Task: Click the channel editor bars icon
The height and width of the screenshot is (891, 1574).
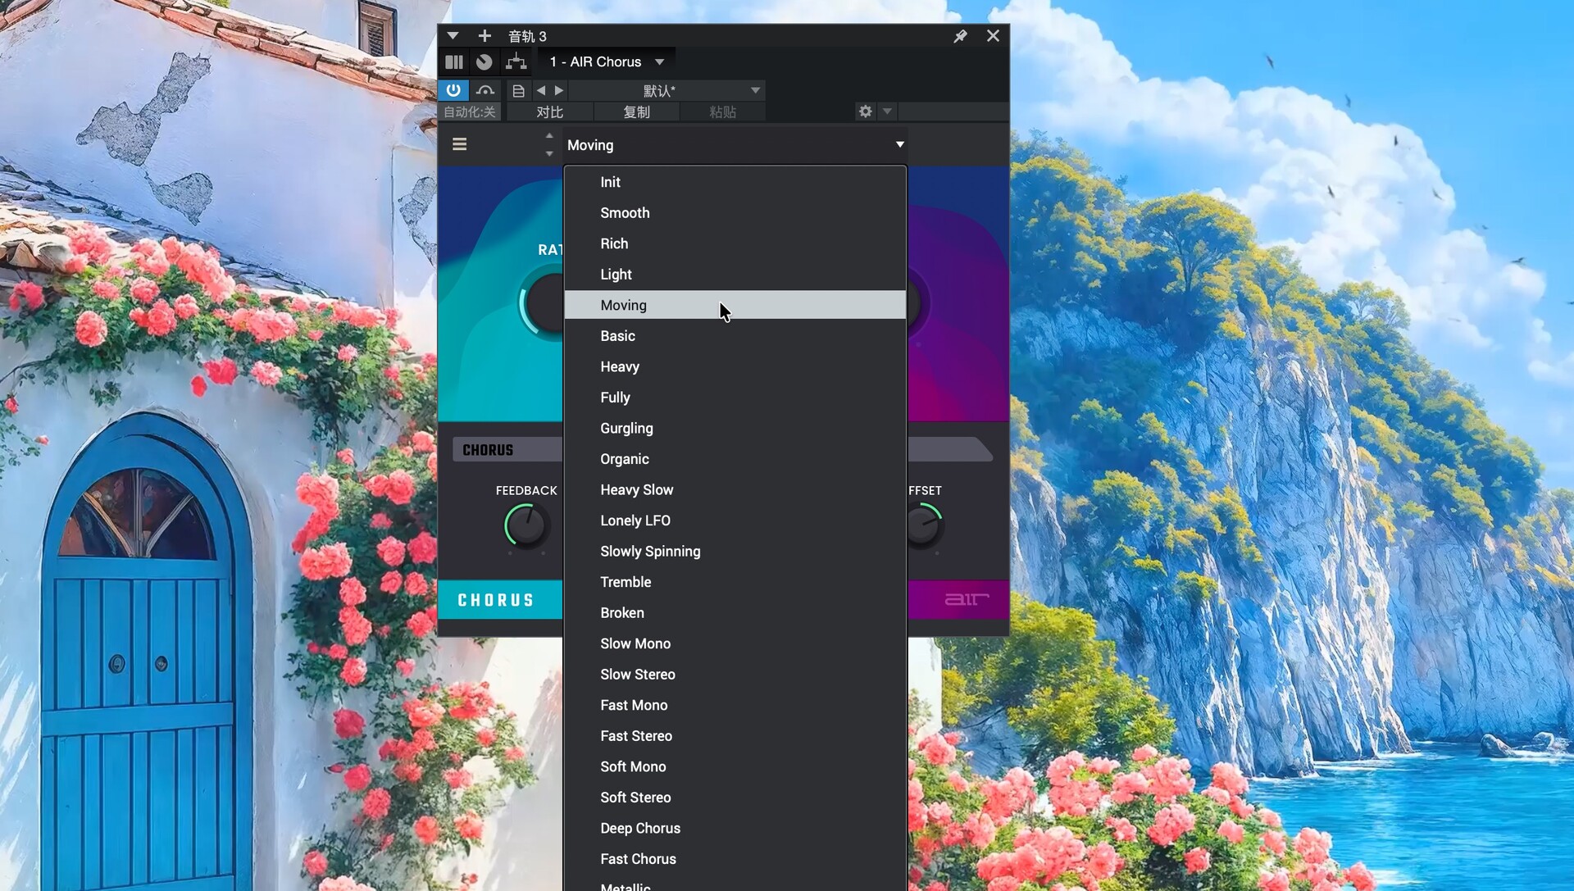Action: pos(454,62)
